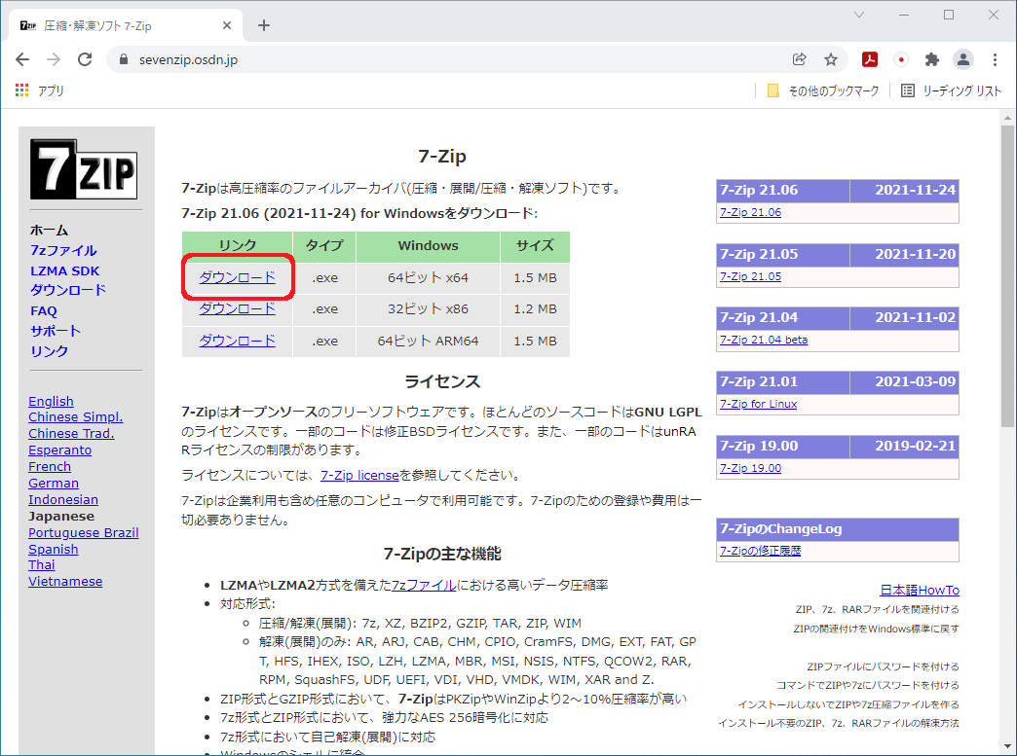This screenshot has width=1017, height=756.
Task: Open インストールしないでZIPや7z圧縮ファイルを作る guide
Action: tap(848, 704)
